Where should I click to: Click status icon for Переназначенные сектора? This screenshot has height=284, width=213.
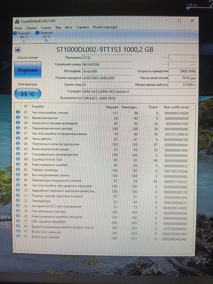click(x=18, y=128)
